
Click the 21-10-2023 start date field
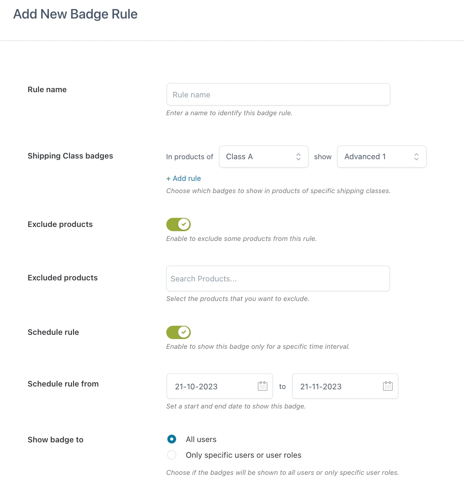coord(220,386)
